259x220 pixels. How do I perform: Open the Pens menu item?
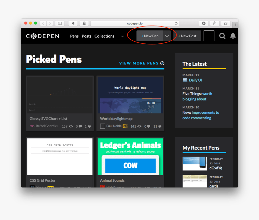[74, 36]
